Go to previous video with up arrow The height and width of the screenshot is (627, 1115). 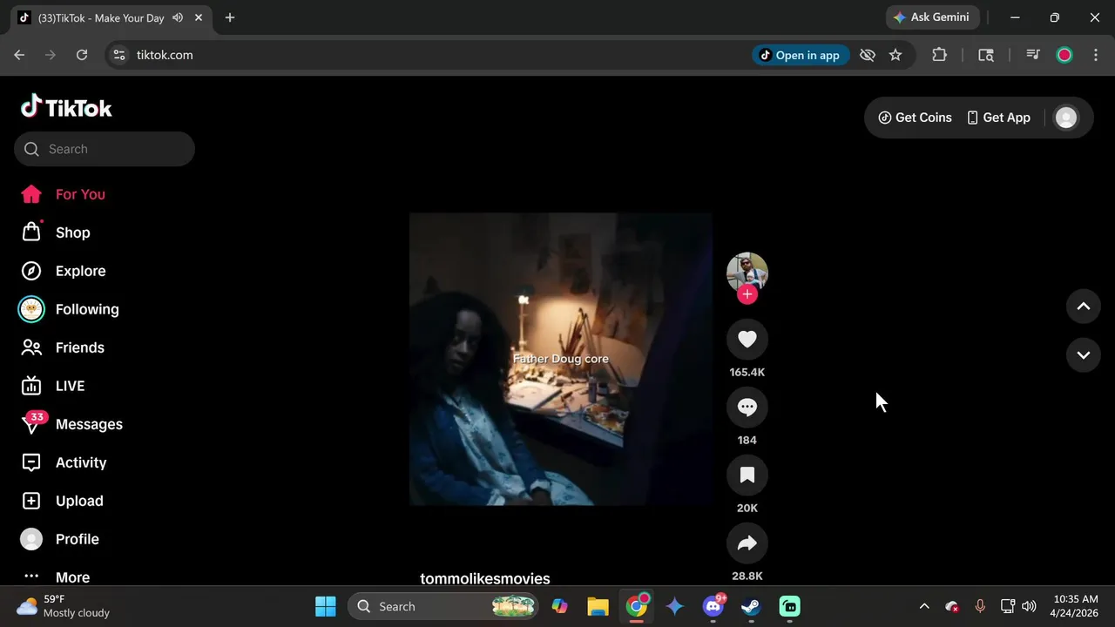(x=1084, y=307)
